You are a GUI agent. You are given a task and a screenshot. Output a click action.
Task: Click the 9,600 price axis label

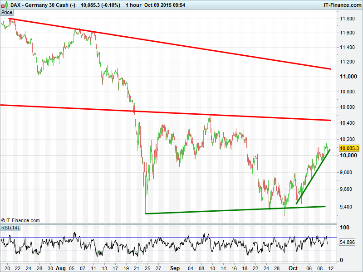click(x=346, y=189)
